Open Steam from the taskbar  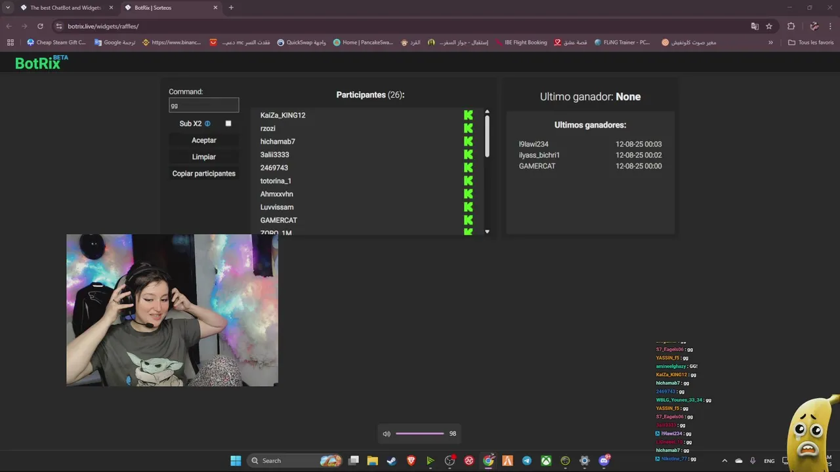click(391, 461)
